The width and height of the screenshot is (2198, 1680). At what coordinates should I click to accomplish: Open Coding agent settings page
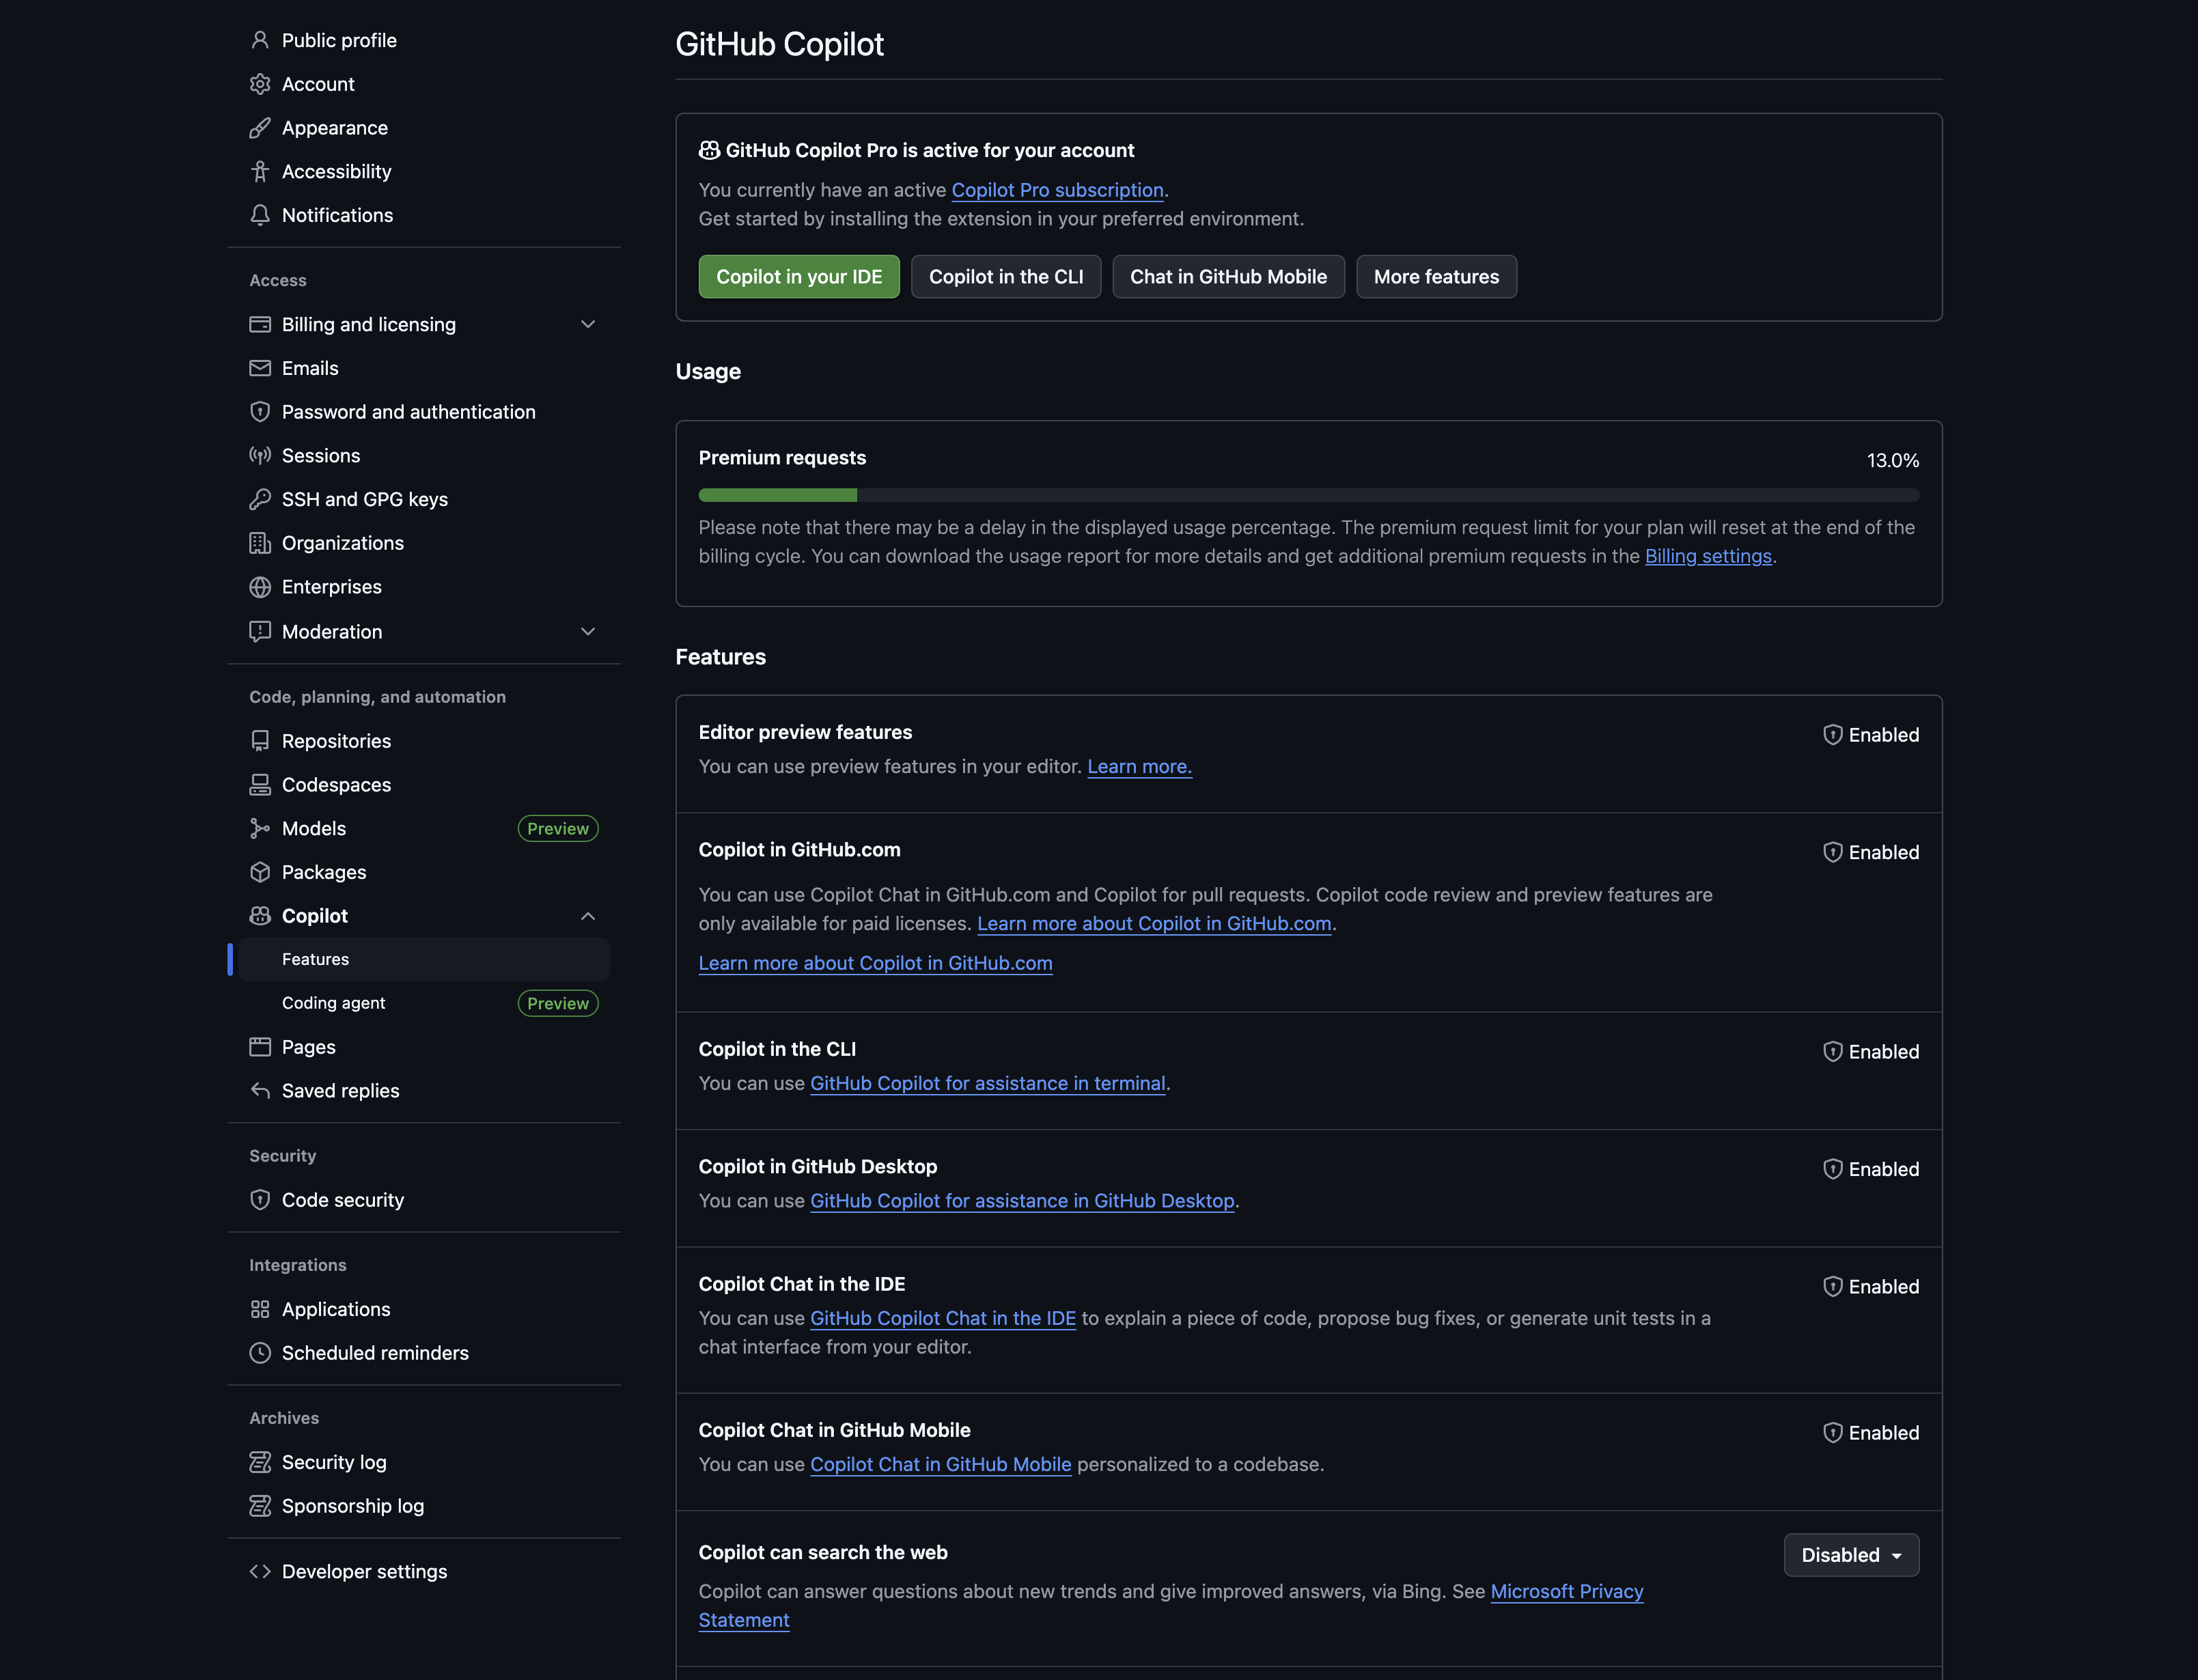334,1003
